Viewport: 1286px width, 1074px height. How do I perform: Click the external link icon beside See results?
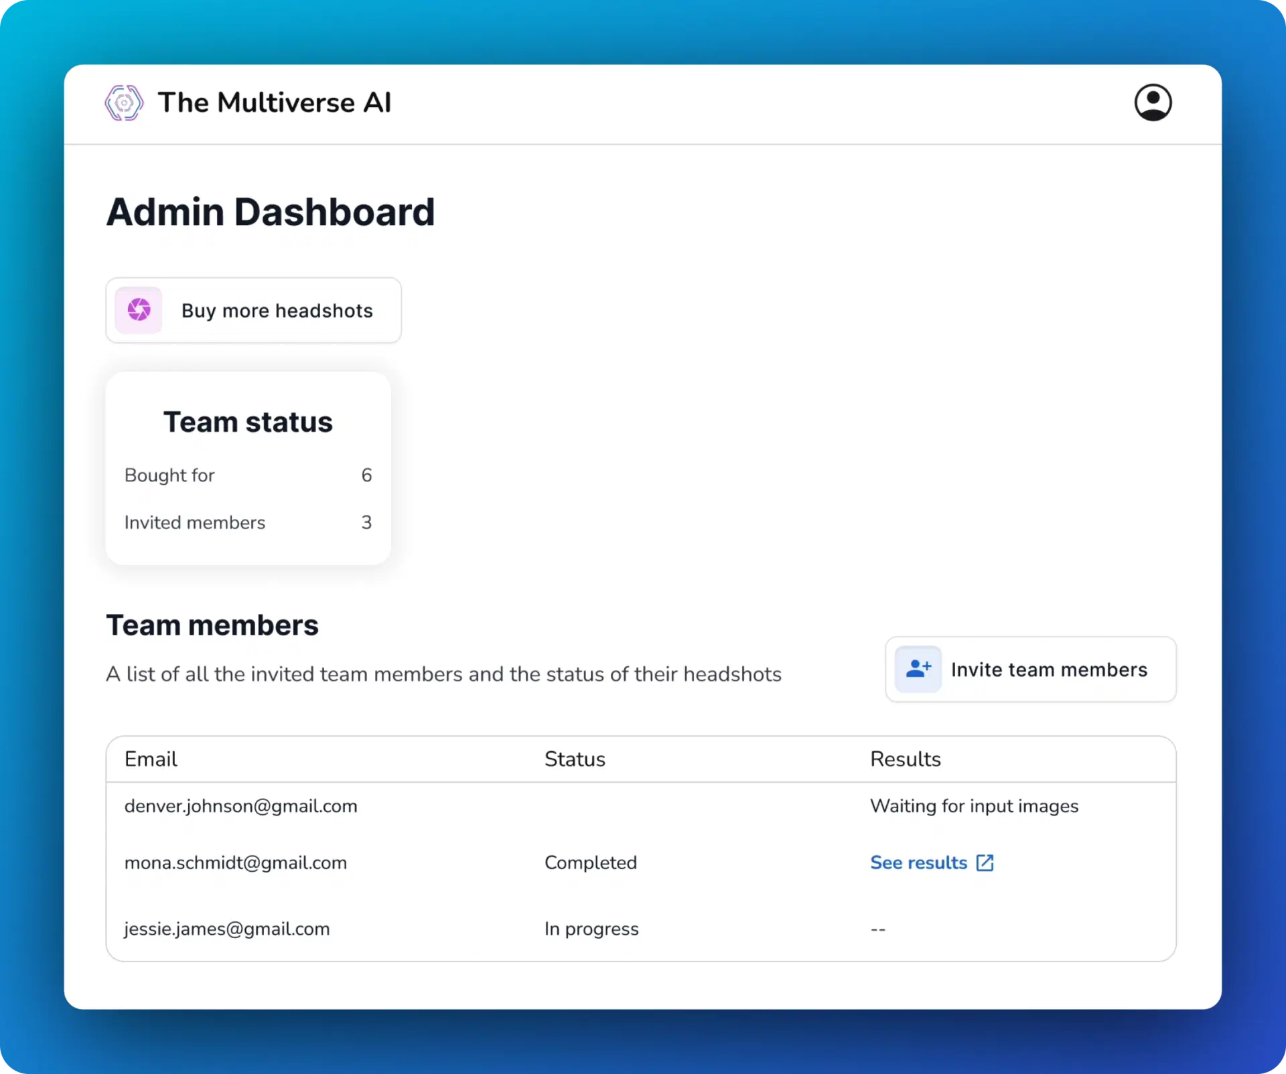coord(985,862)
